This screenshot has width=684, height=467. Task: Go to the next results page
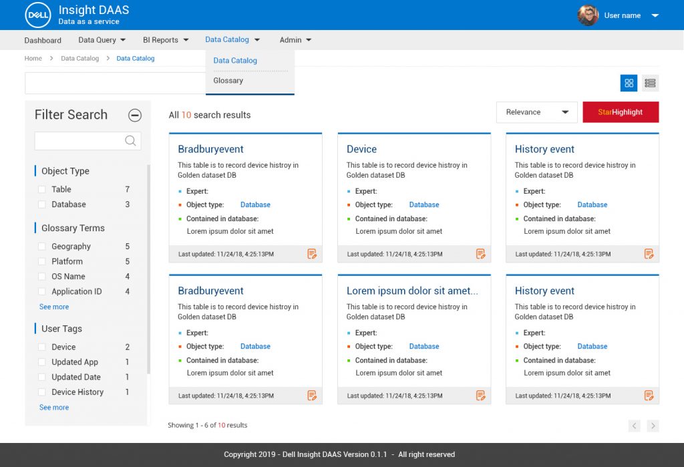(653, 426)
